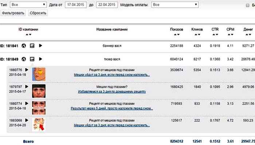The image size is (255, 145).
Task: Start campaign 181841 with play icon
Action: (x=40, y=46)
